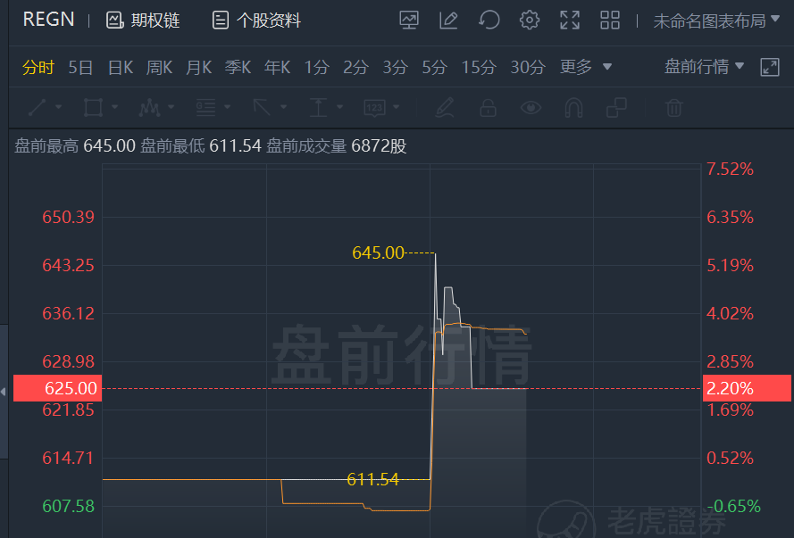
Task: Click the -0.65% percent axis label
Action: 734,506
